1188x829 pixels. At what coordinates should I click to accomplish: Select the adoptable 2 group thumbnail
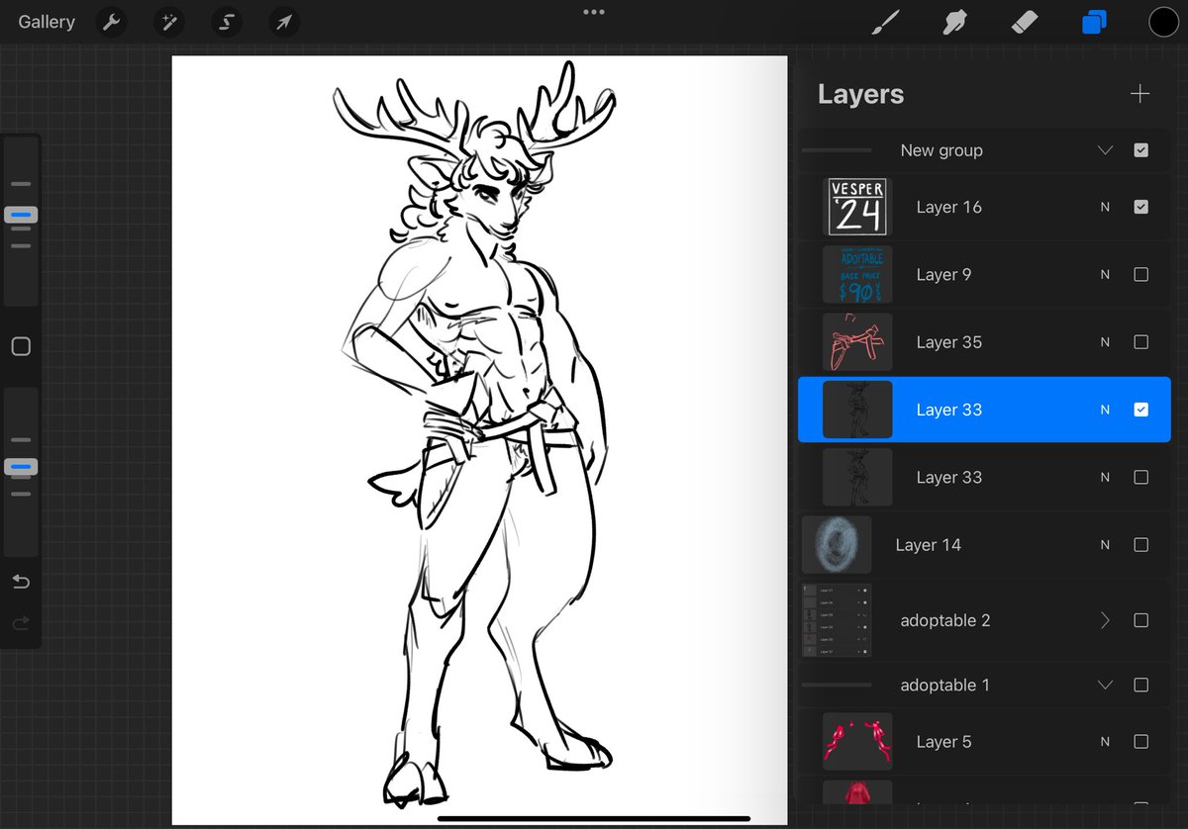tap(837, 620)
